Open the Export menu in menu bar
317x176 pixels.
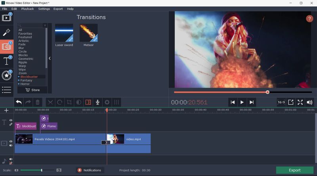[58, 9]
